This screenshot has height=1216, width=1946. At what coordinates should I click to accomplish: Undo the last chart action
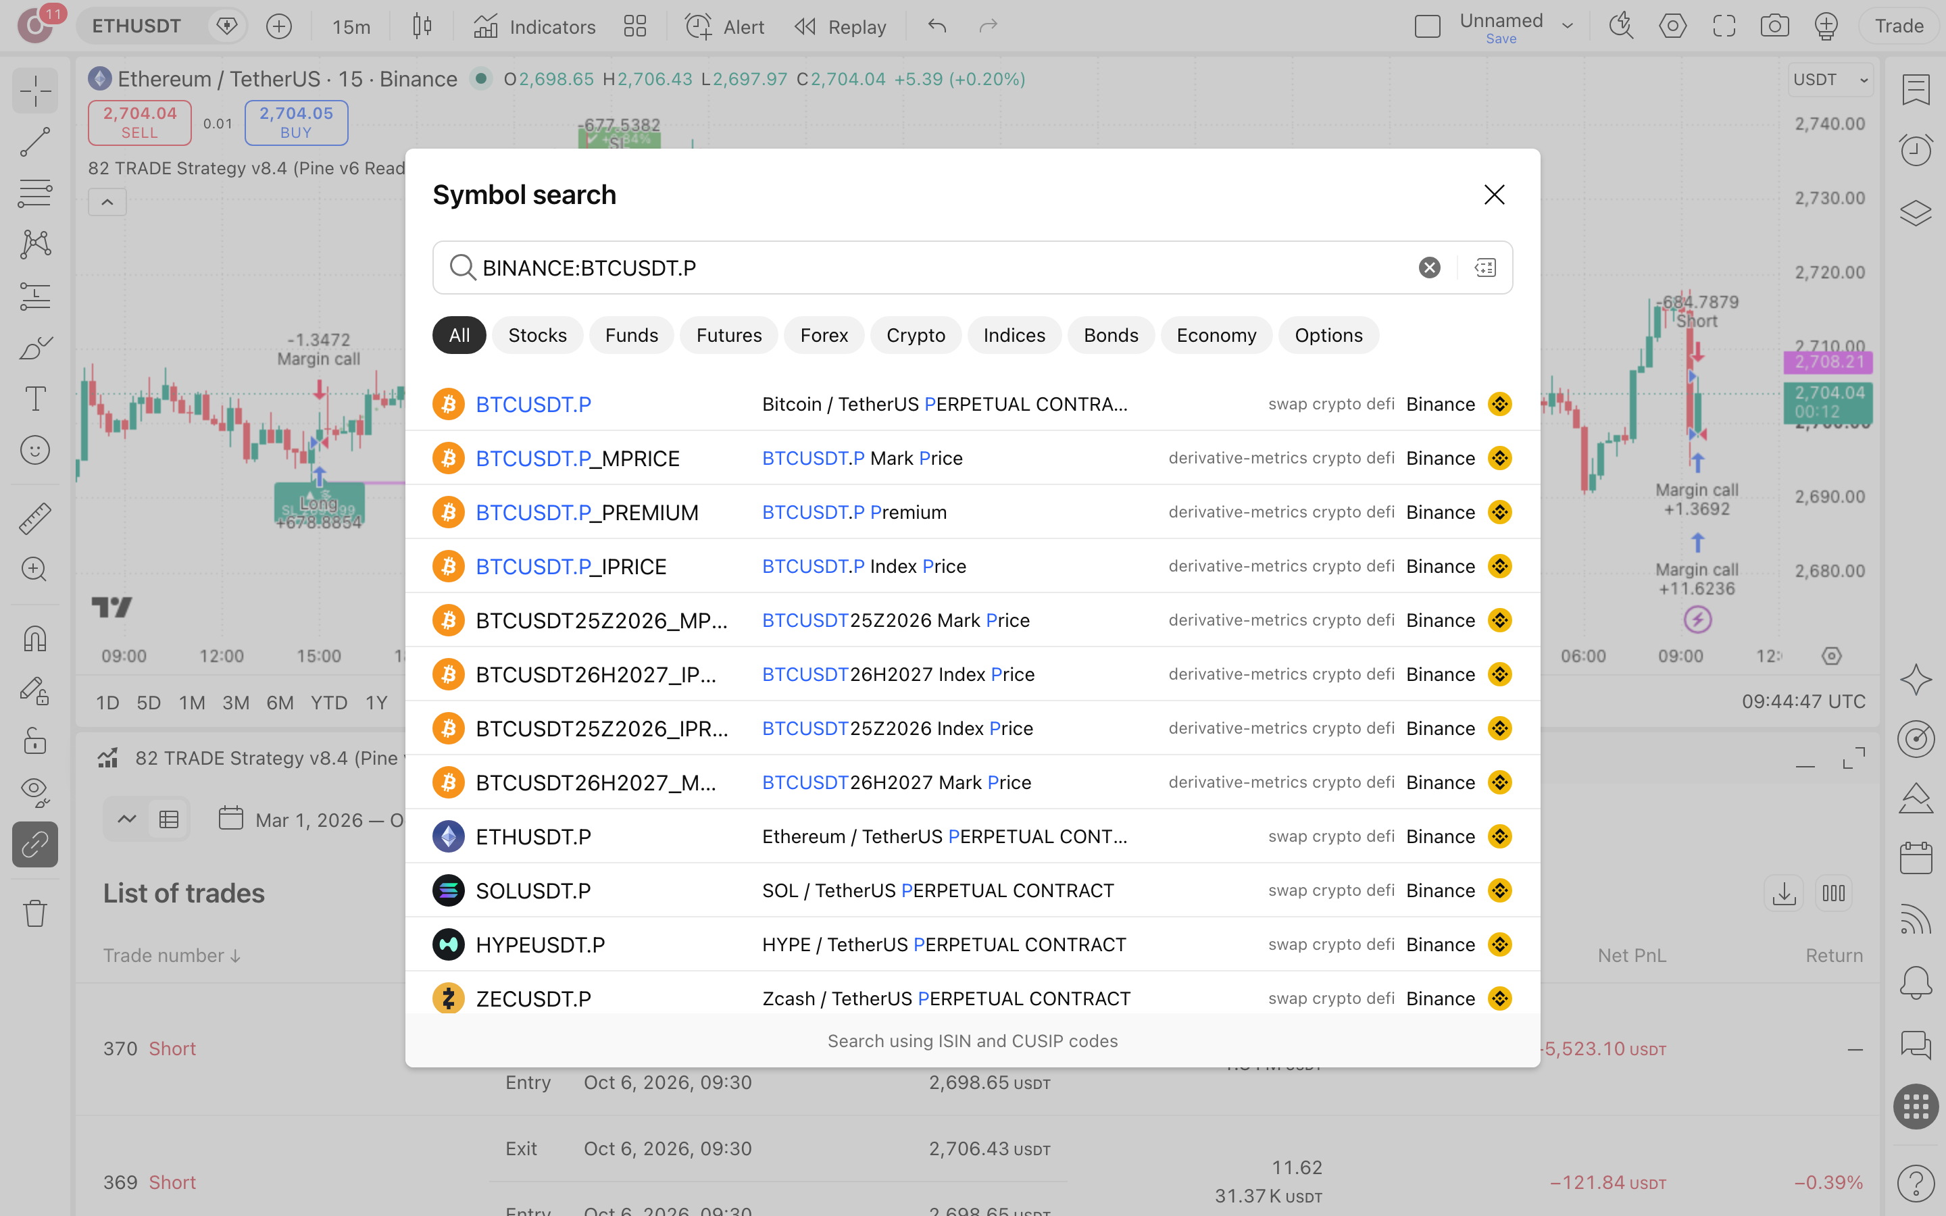click(937, 26)
